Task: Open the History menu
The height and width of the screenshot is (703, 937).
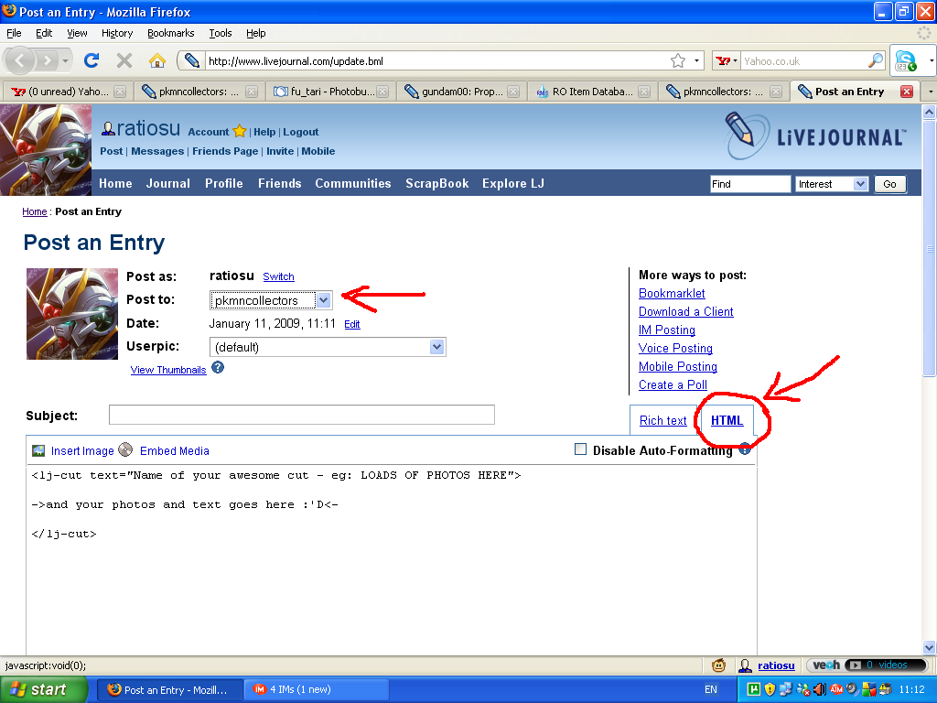Action: [117, 33]
